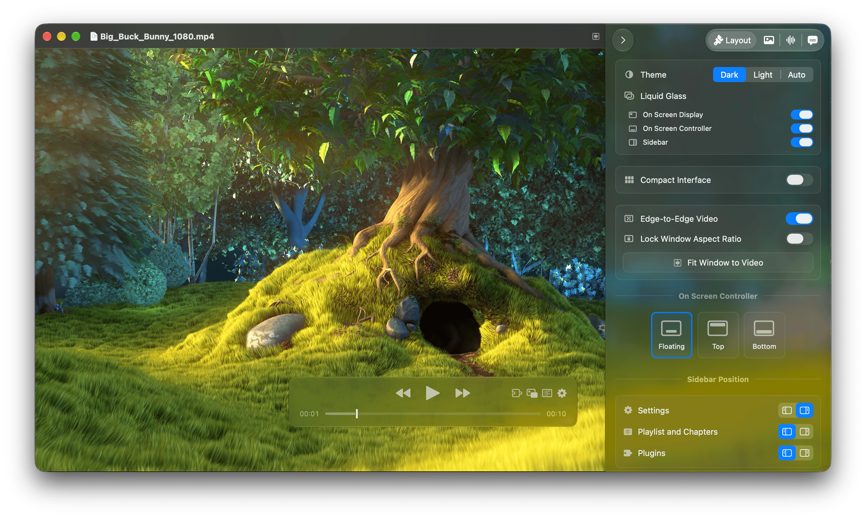Enable Lock Window Aspect Ratio

tap(799, 239)
